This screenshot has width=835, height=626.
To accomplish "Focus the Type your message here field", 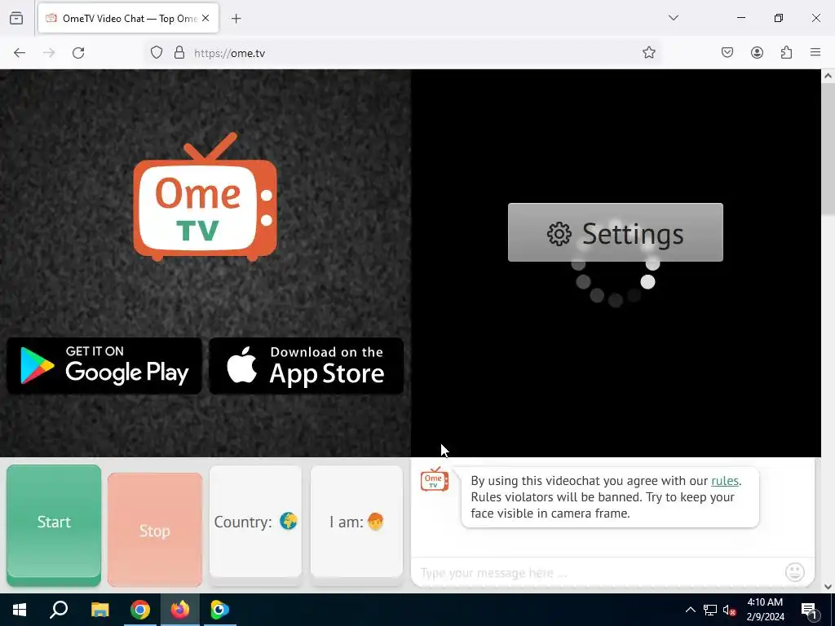I will click(596, 573).
